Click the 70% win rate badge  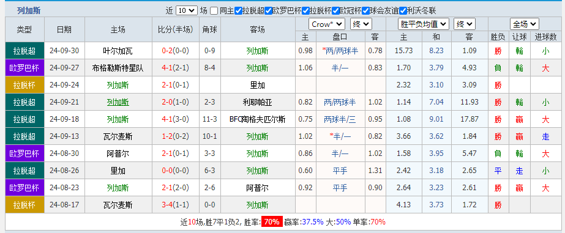point(272,222)
